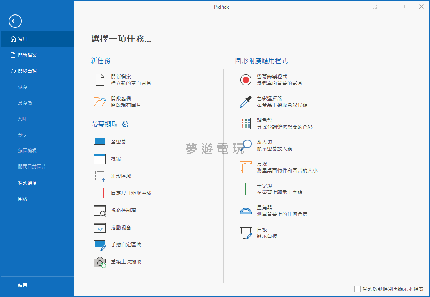Viewport: 430px width, 297px height.
Task: Open 關於 in the sidebar menu
Action: [23, 199]
